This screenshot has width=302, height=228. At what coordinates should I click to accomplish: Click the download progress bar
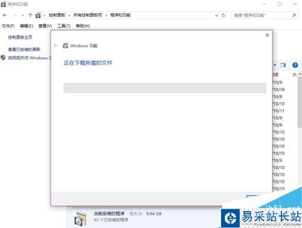point(165,88)
